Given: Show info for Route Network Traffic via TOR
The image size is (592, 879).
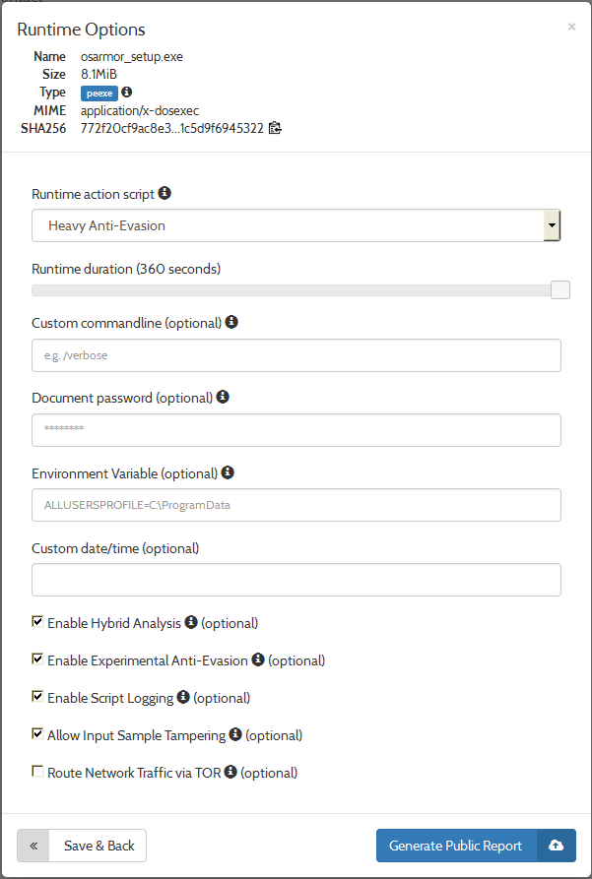Looking at the screenshot, I should 230,772.
